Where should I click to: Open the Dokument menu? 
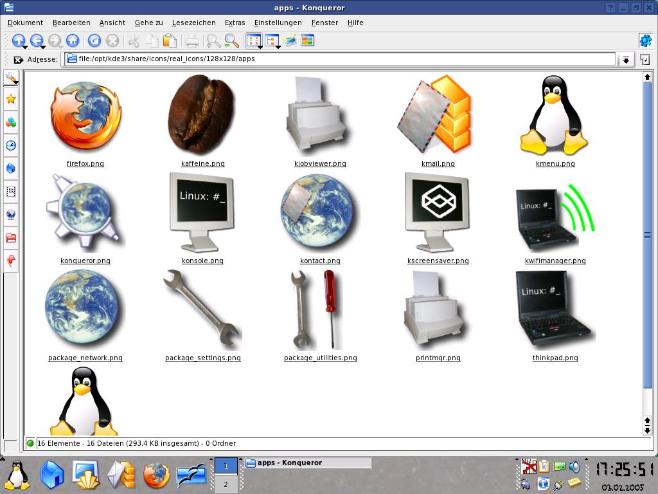25,23
